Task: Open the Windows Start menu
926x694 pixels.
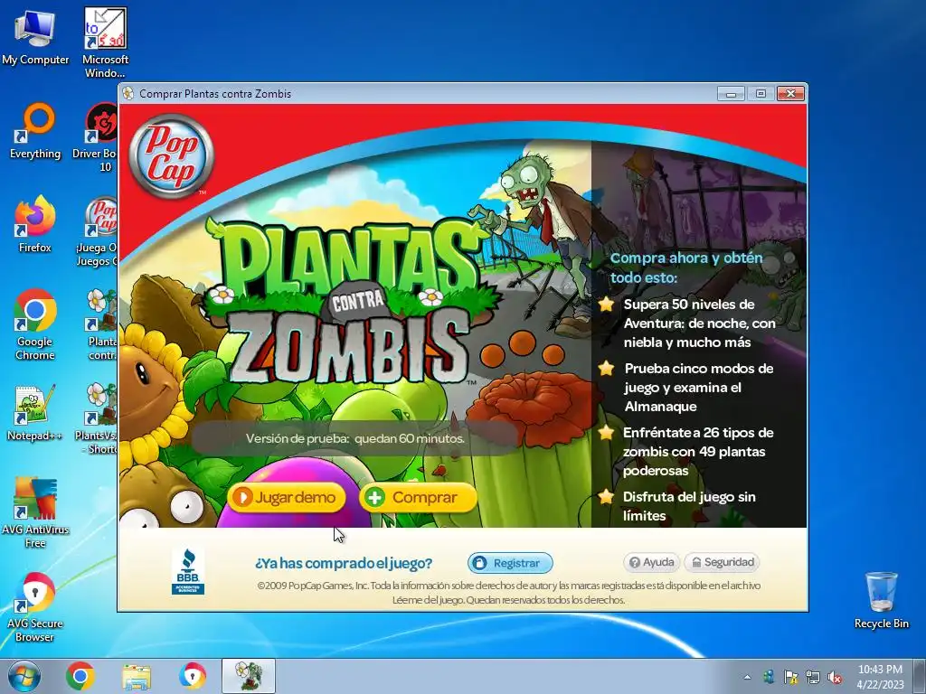Action: tap(24, 676)
